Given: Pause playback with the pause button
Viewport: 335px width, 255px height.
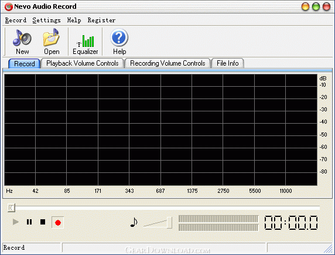Looking at the screenshot, I should coord(29,222).
